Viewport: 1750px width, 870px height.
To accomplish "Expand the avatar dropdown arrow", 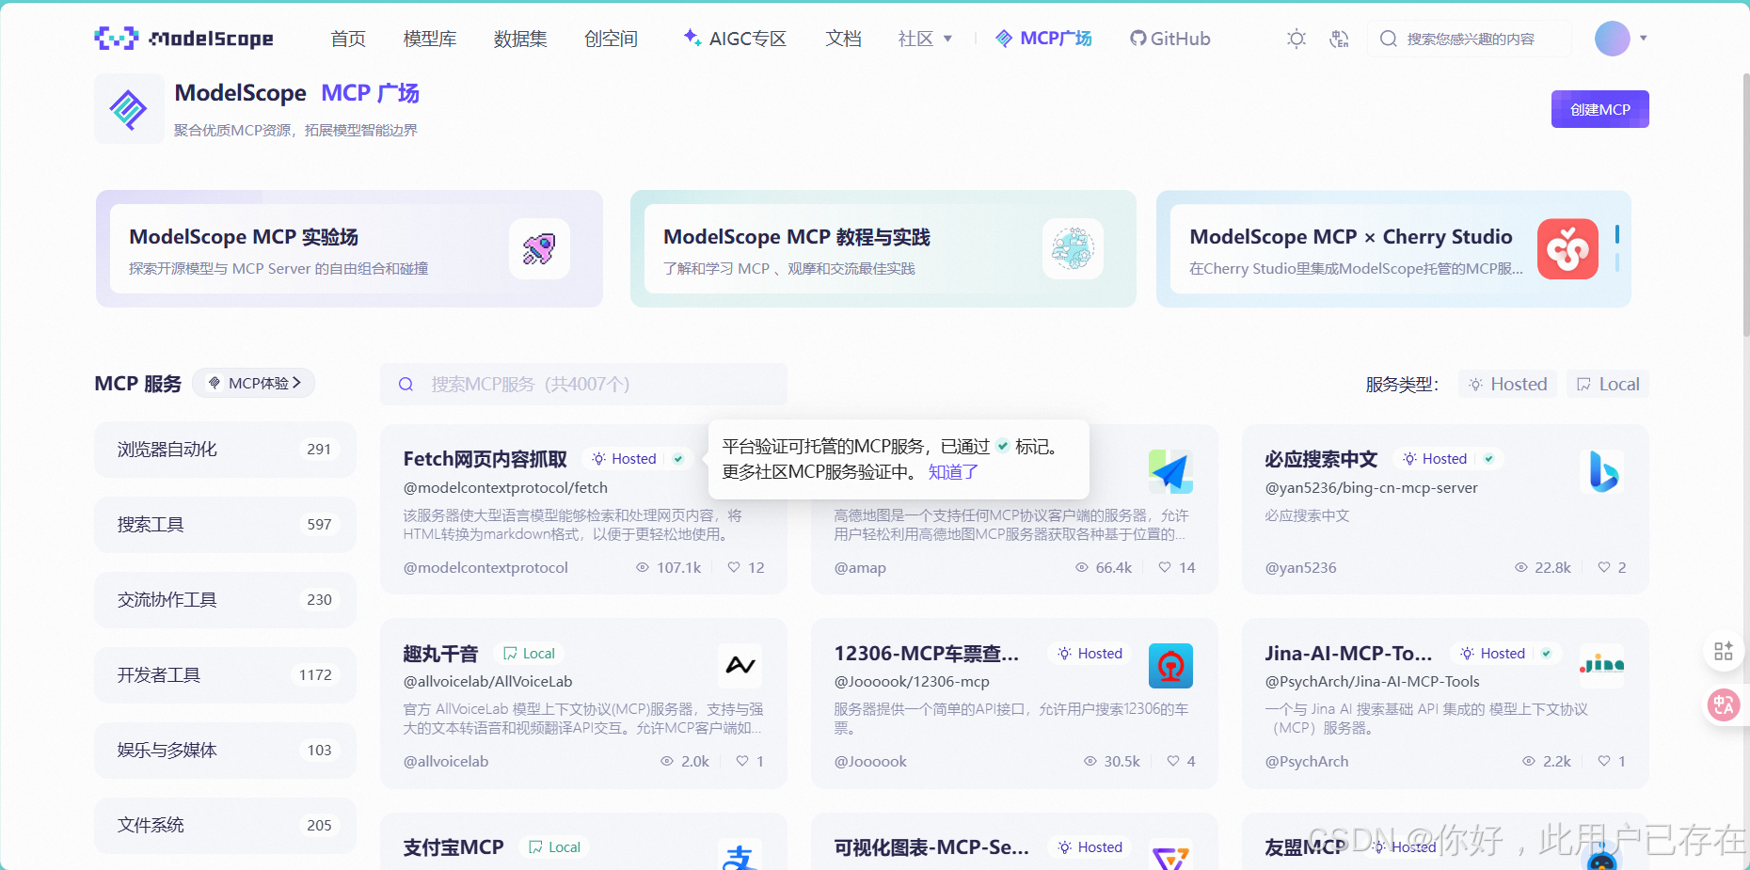I will 1644,39.
